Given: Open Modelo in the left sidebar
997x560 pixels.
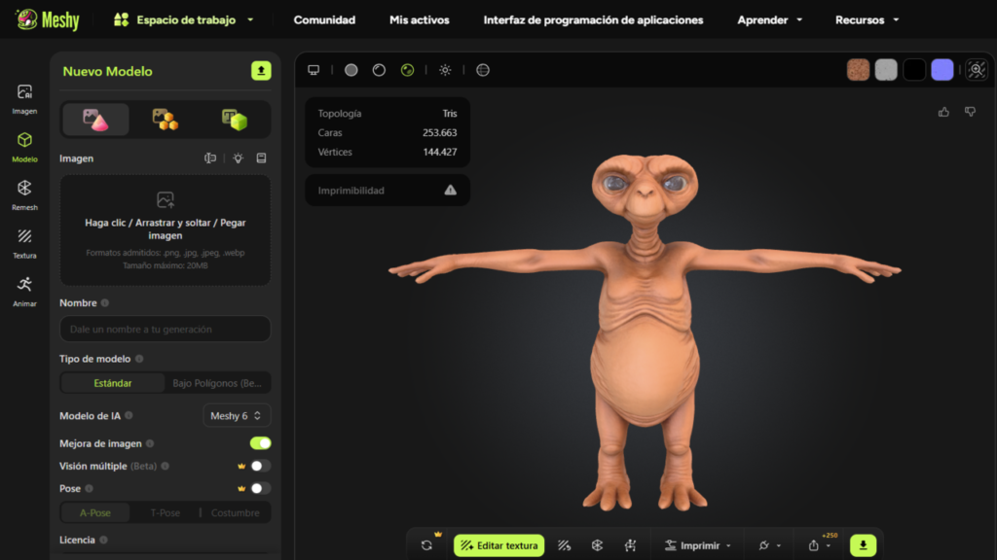Looking at the screenshot, I should pyautogui.click(x=24, y=148).
